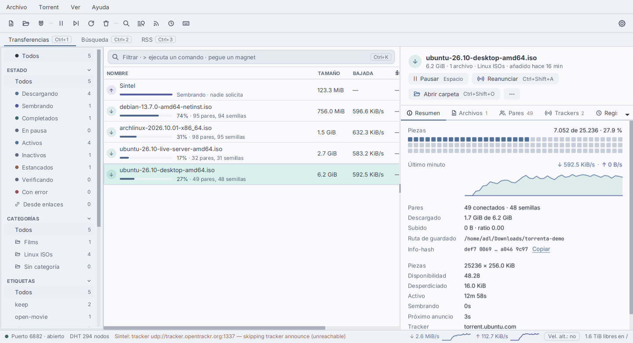Click the trash delete icon
The width and height of the screenshot is (633, 343).
[x=106, y=23]
